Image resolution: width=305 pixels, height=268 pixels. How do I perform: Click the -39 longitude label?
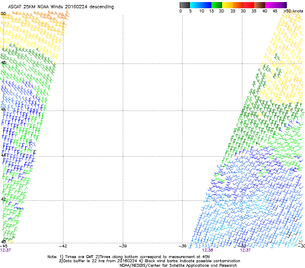coord(123,246)
